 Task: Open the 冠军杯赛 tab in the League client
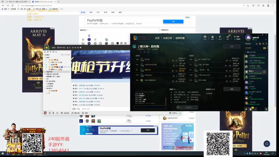click(x=180, y=38)
